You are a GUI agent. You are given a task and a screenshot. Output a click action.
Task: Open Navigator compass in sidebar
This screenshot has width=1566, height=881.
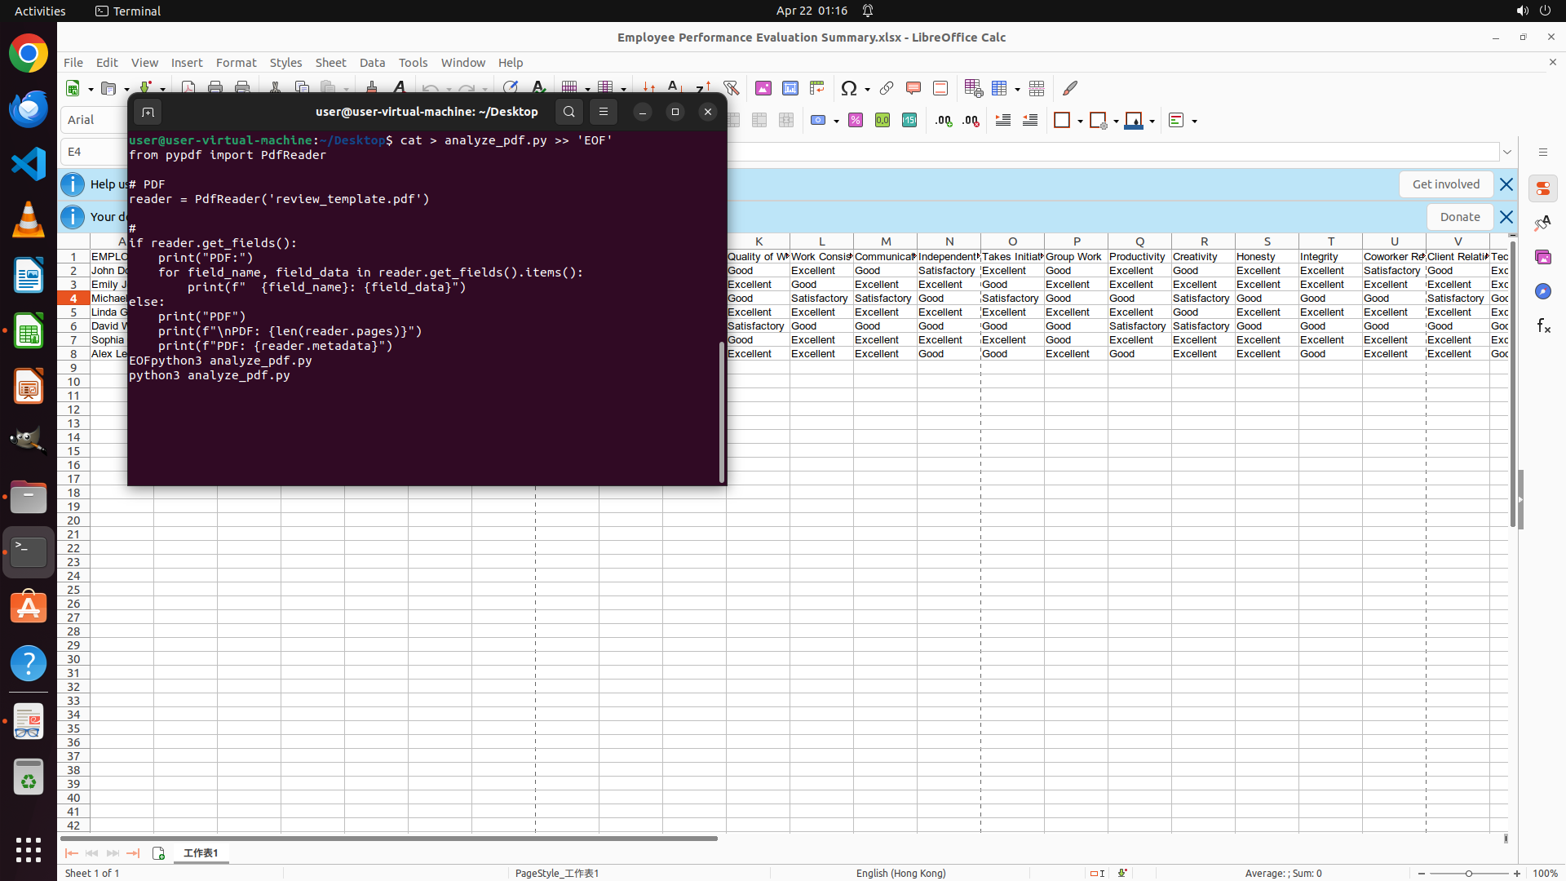(1543, 291)
